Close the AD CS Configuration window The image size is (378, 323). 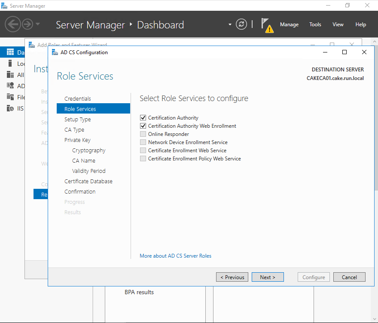pyautogui.click(x=364, y=52)
